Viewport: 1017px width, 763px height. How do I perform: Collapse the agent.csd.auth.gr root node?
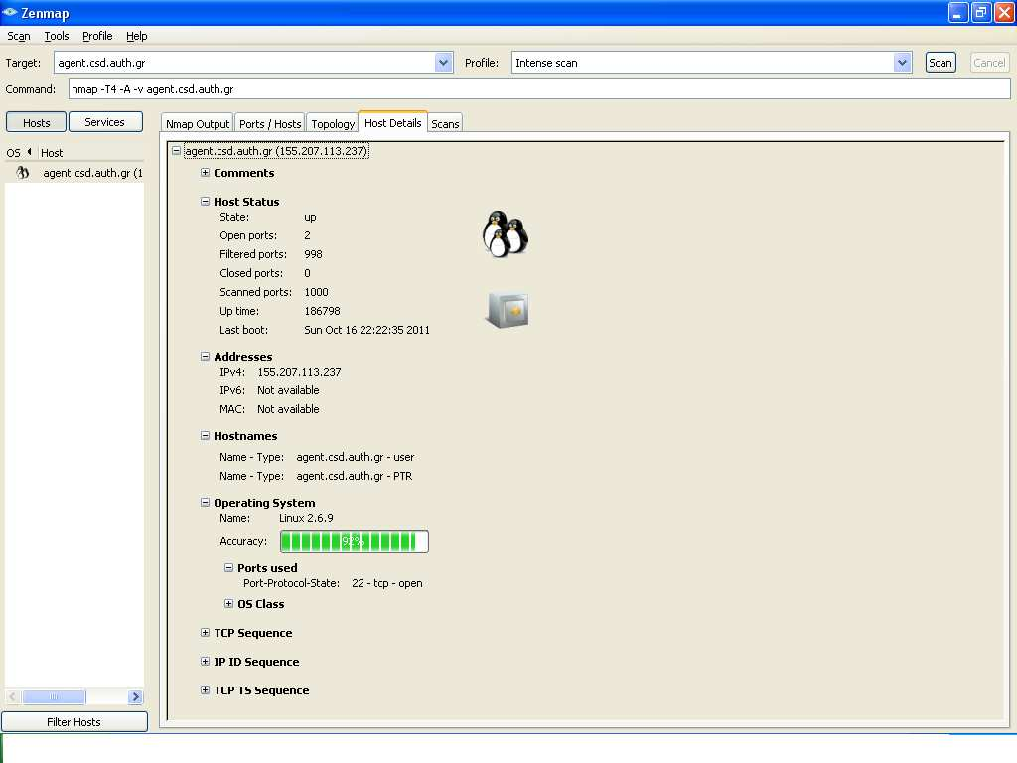176,151
